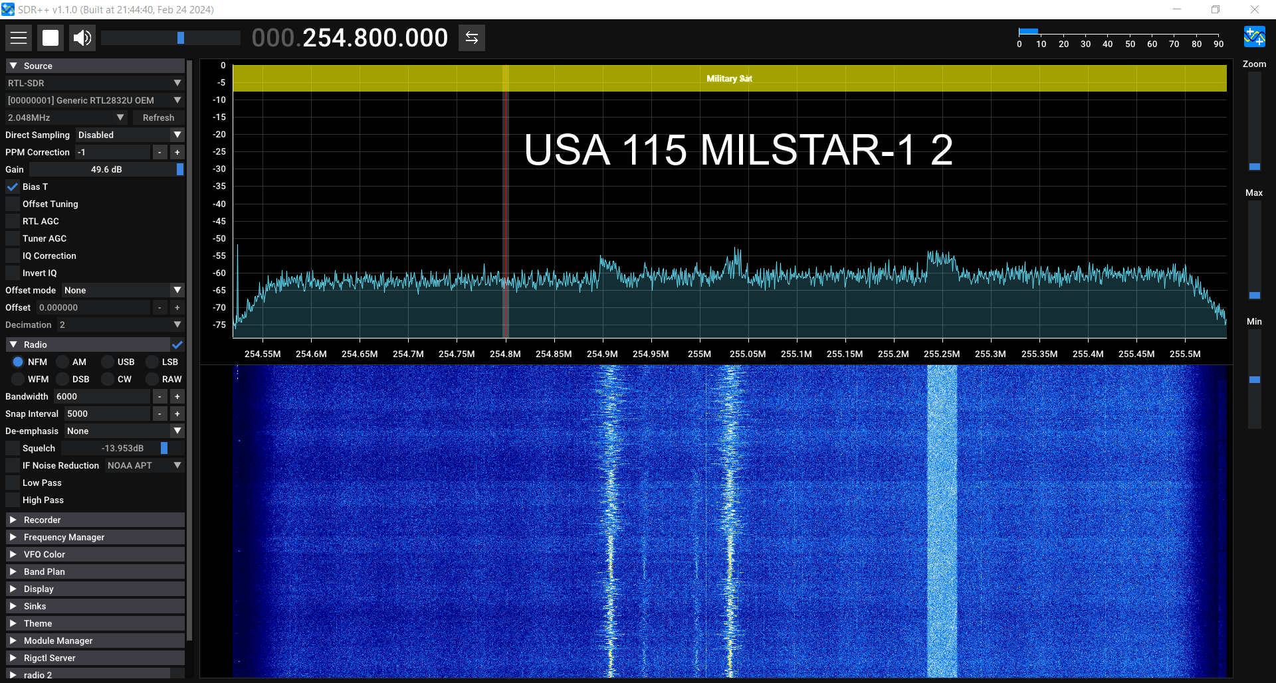1276x683 pixels.
Task: Open the Direct Sampling Disabled dropdown
Action: click(130, 135)
